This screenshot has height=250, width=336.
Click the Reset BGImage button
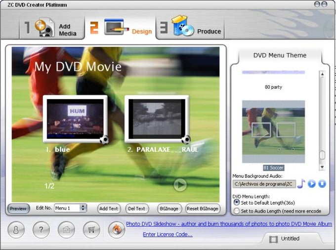[x=203, y=209]
